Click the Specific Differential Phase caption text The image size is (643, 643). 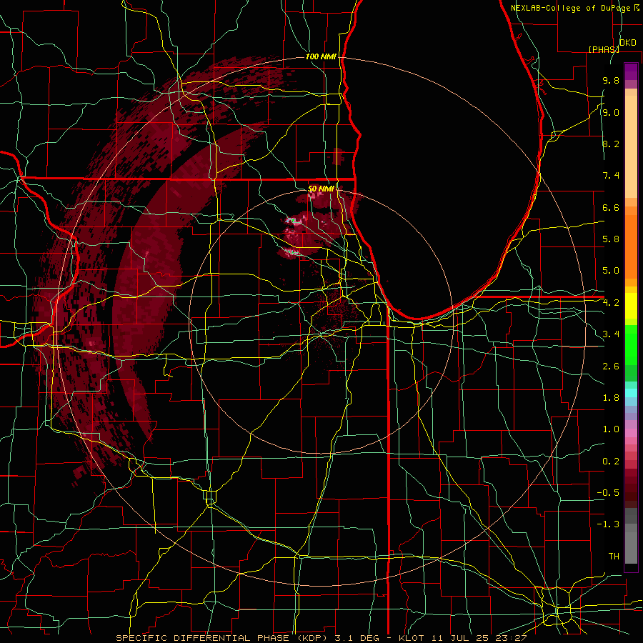coord(321,638)
